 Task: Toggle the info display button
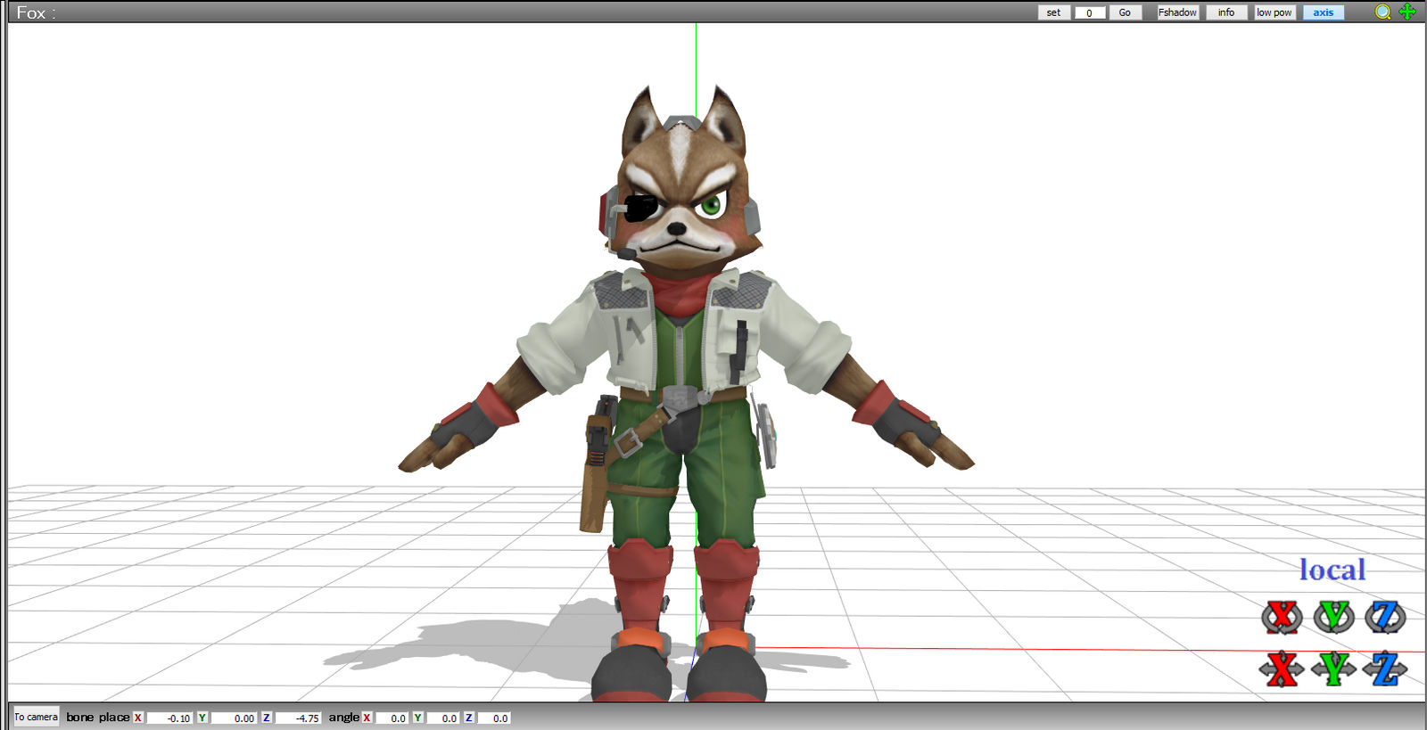coord(1226,12)
